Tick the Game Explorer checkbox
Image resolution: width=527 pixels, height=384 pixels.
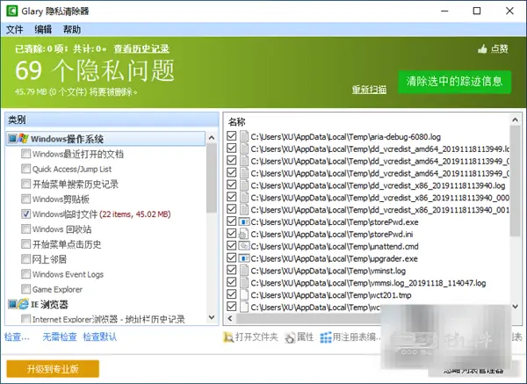[x=25, y=289]
